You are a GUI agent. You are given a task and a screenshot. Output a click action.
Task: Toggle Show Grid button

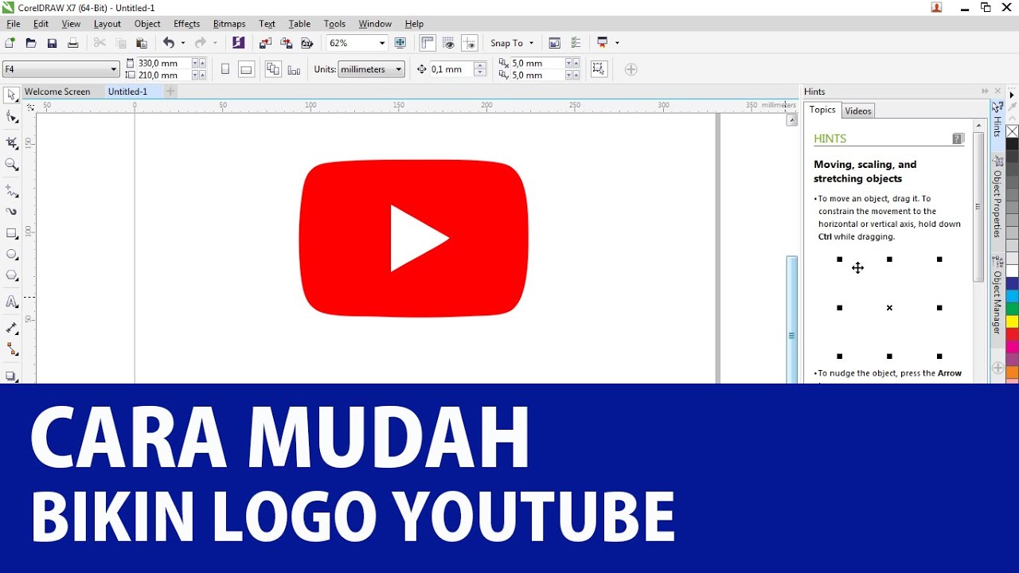pos(449,43)
